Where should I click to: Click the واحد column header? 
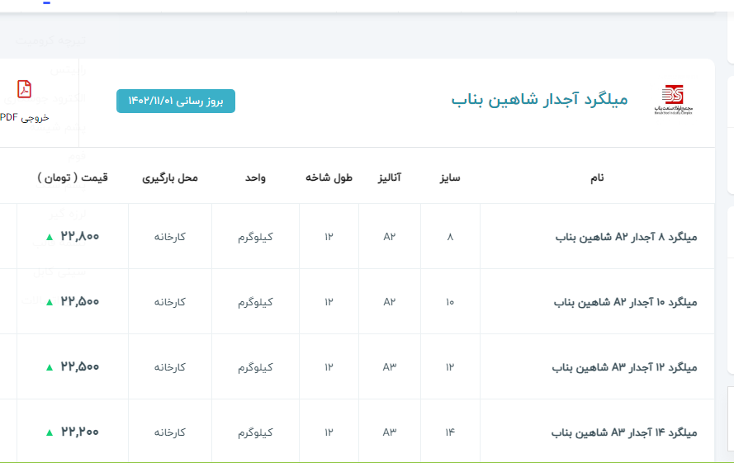click(255, 177)
